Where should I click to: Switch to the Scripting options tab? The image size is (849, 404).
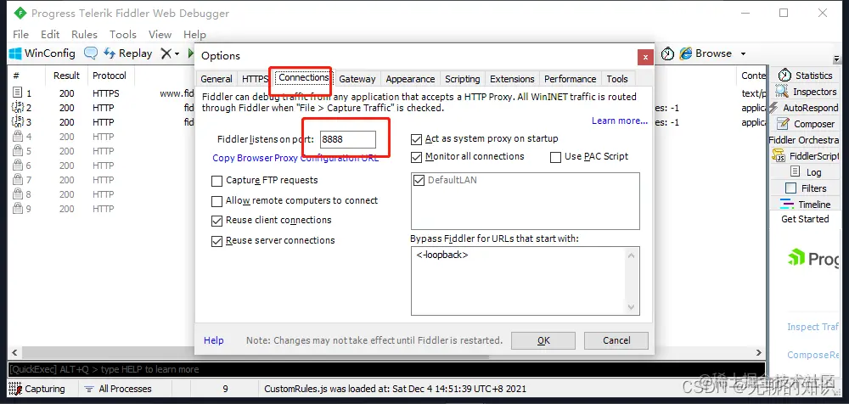[x=463, y=79]
